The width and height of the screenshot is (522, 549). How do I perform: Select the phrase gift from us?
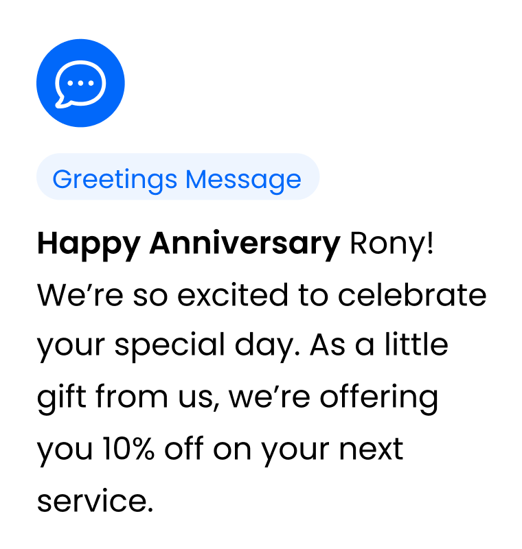(128, 398)
